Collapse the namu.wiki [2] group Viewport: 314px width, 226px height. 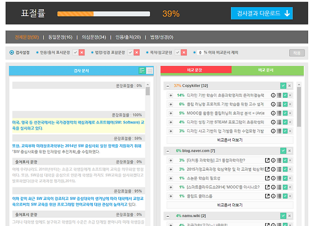pyautogui.click(x=168, y=216)
